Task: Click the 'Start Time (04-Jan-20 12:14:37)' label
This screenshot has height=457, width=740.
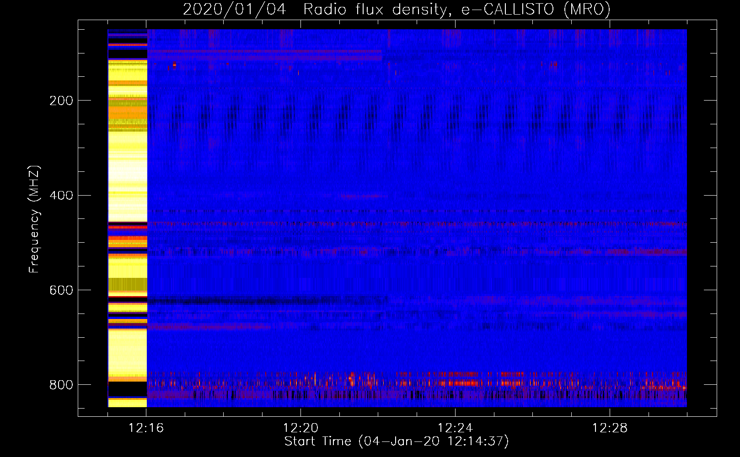Action: pos(397,441)
